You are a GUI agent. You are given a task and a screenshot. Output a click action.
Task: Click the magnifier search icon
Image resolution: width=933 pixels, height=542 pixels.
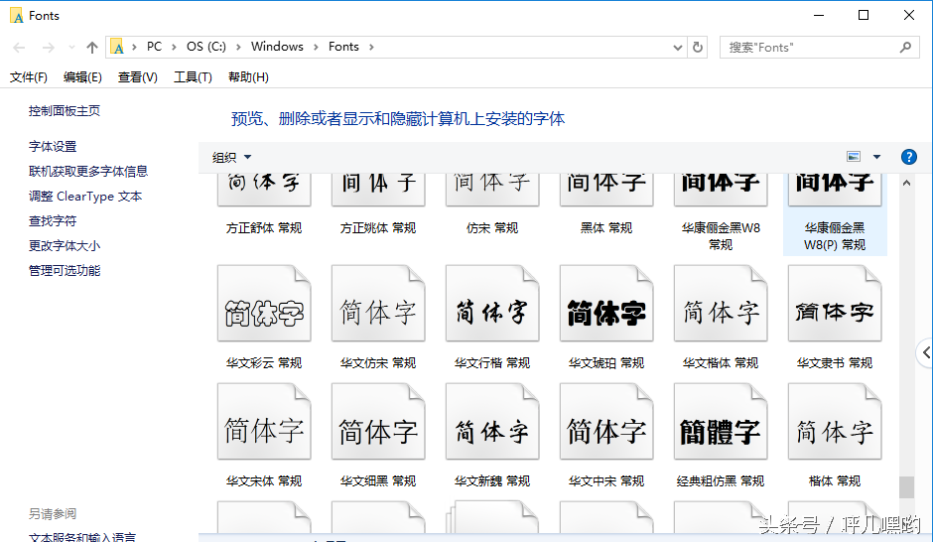coord(905,47)
